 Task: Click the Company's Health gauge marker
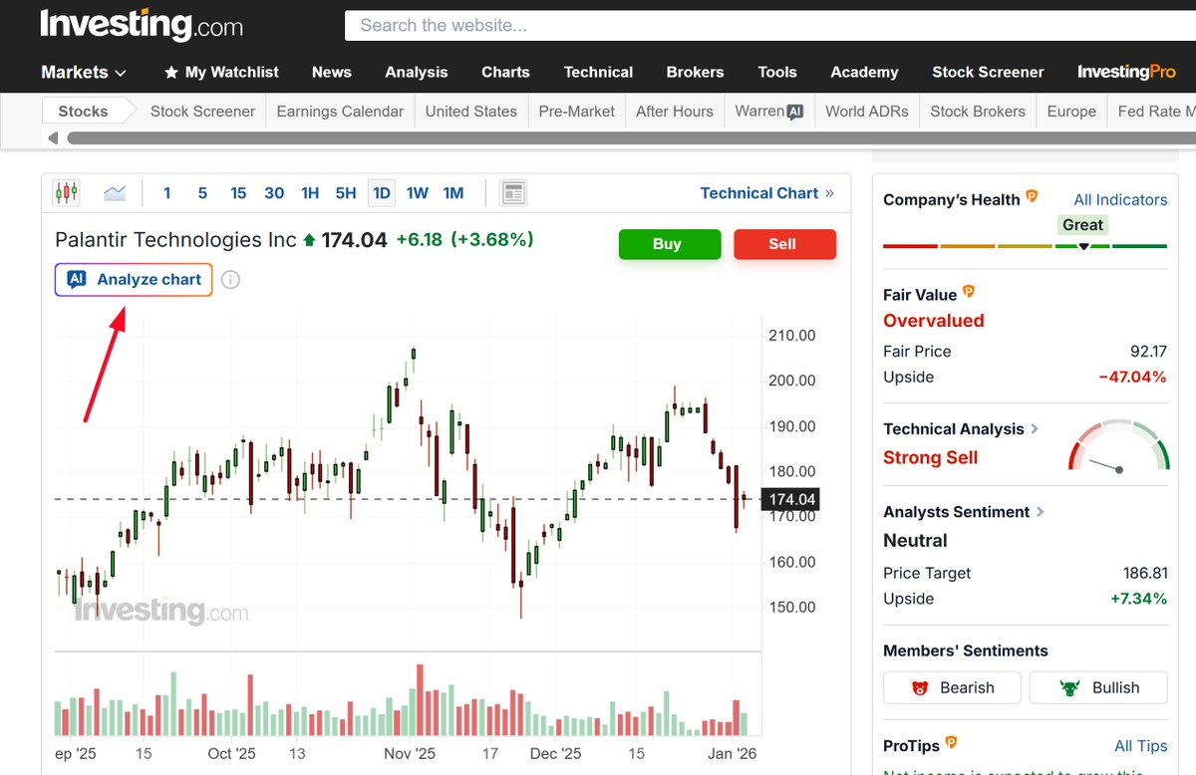pos(1082,244)
